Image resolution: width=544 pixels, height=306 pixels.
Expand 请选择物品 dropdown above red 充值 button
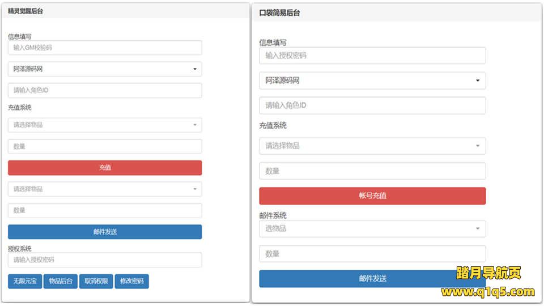(105, 125)
